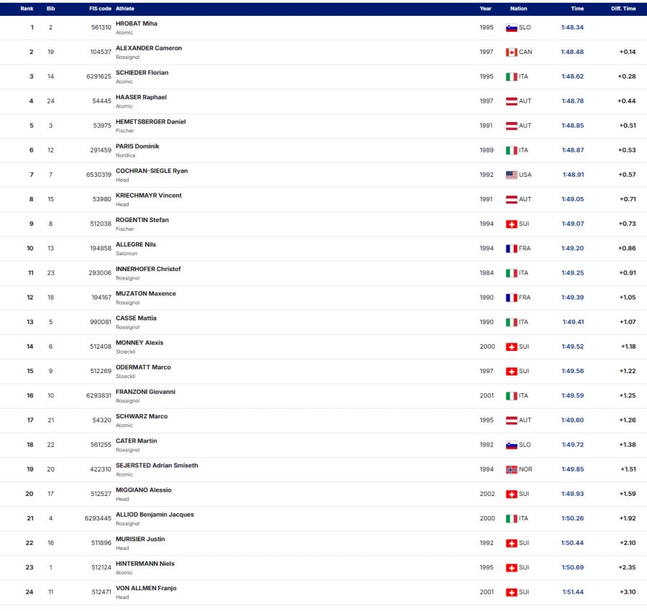Click the Nation column header

coord(518,9)
